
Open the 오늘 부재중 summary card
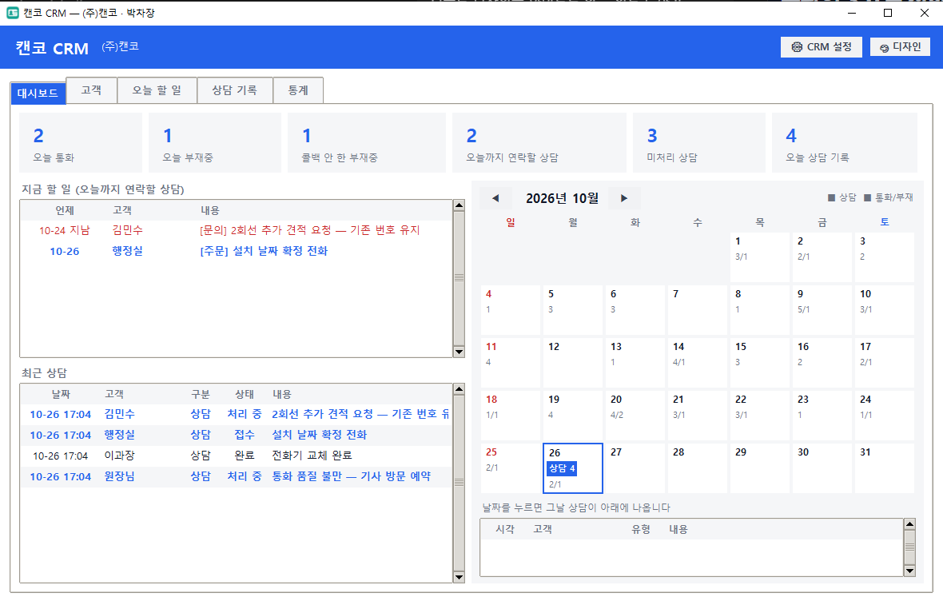pyautogui.click(x=215, y=143)
